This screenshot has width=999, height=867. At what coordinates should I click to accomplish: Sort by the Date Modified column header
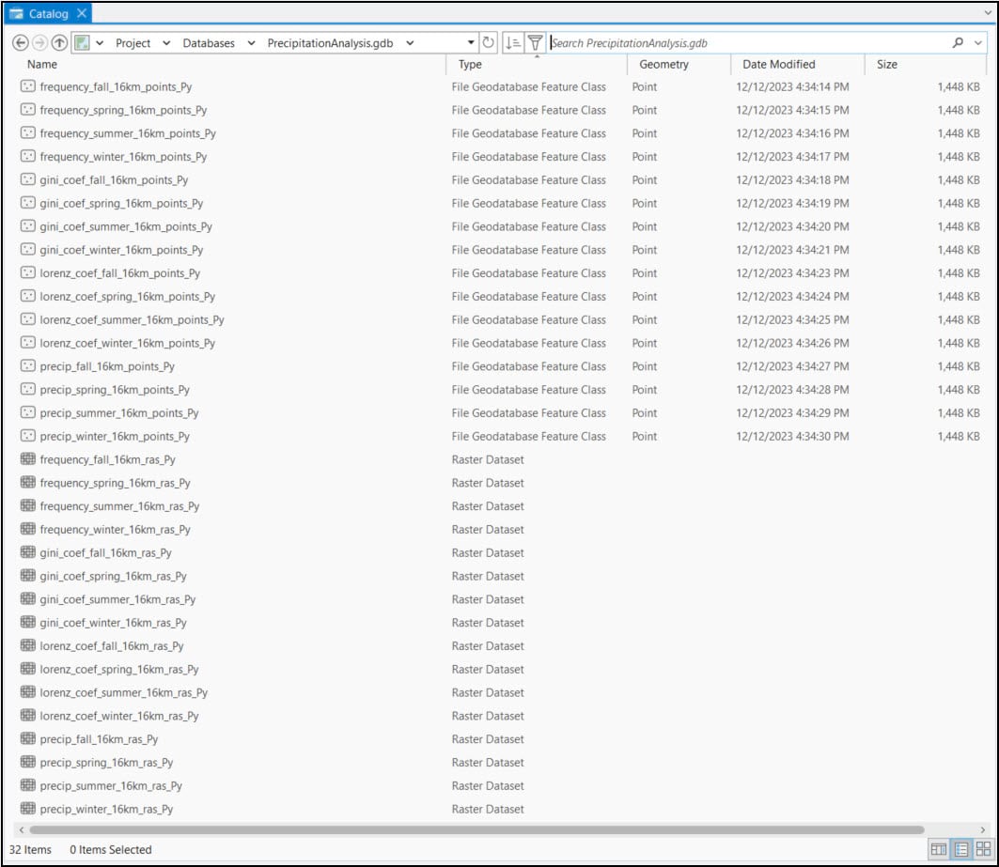(778, 64)
